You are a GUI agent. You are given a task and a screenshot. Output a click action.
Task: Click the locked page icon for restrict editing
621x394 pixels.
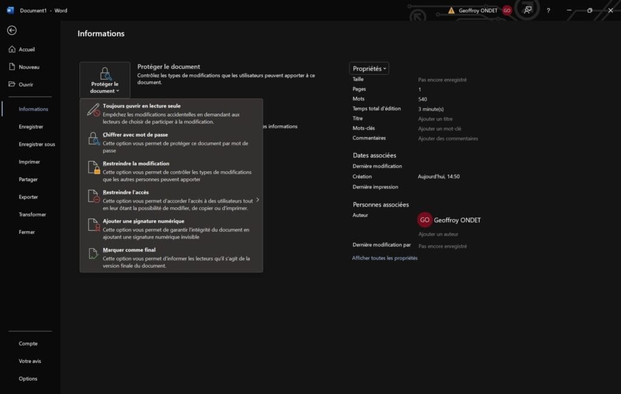click(93, 168)
